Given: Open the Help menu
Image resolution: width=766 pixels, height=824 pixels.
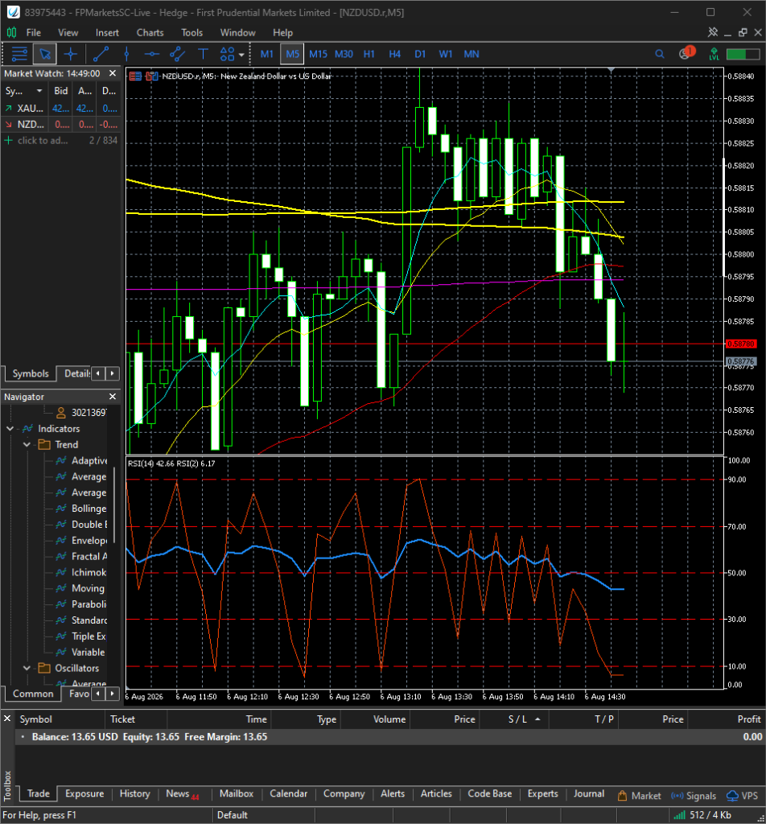Looking at the screenshot, I should coord(282,32).
